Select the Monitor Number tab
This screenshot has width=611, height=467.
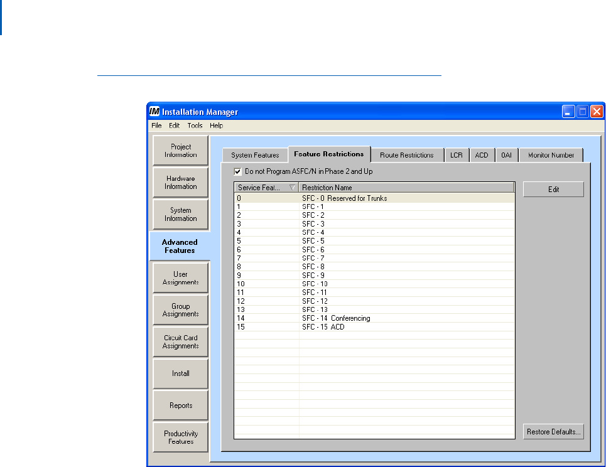(x=551, y=155)
